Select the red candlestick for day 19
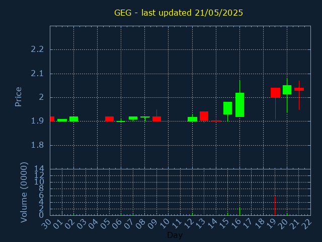The image size is (322, 242). pos(275,93)
